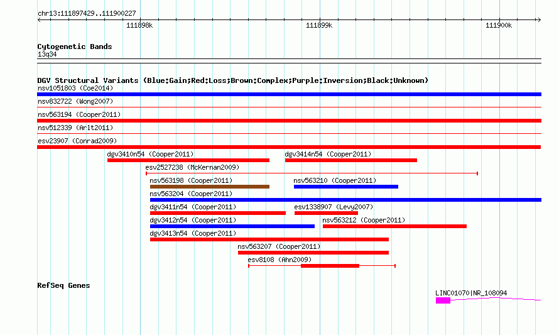Click the 111900k ruler position label
This screenshot has height=335, width=559.
pos(499,25)
